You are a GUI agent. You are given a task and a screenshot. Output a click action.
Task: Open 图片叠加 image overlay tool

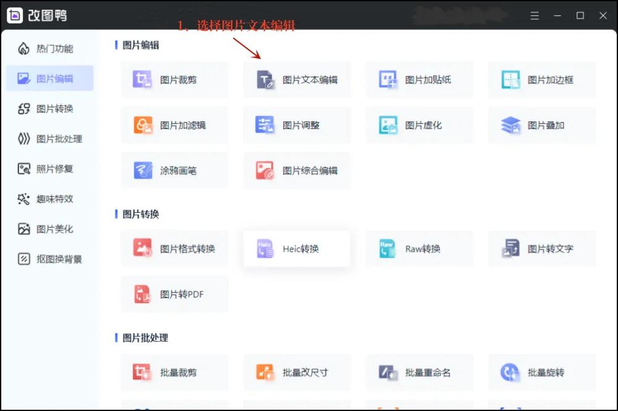[x=541, y=125]
